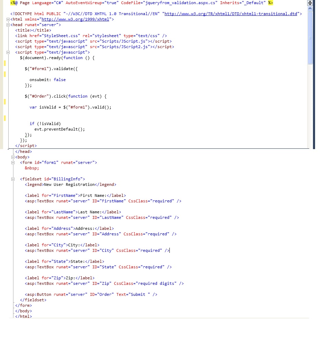The width and height of the screenshot is (334, 359).
Task: Click the closing body tag
Action: (x=24, y=311)
